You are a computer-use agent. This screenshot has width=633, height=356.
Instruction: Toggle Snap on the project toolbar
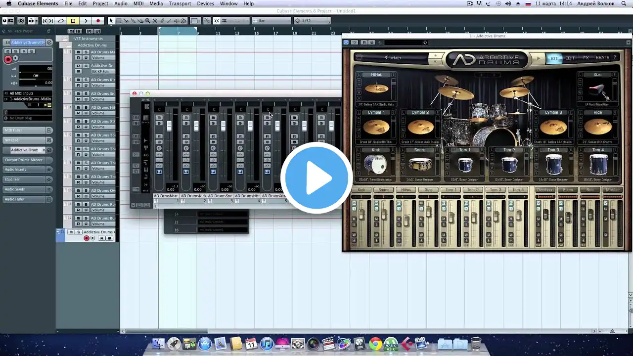[217, 21]
